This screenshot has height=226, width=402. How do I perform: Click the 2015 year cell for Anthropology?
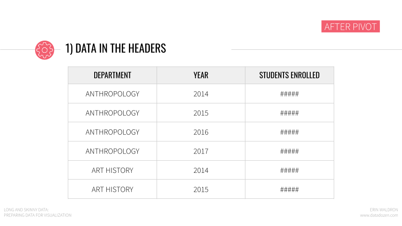(201, 113)
